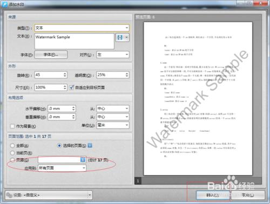
Task: Click the info icon next to selected pages
Action: 90,145
